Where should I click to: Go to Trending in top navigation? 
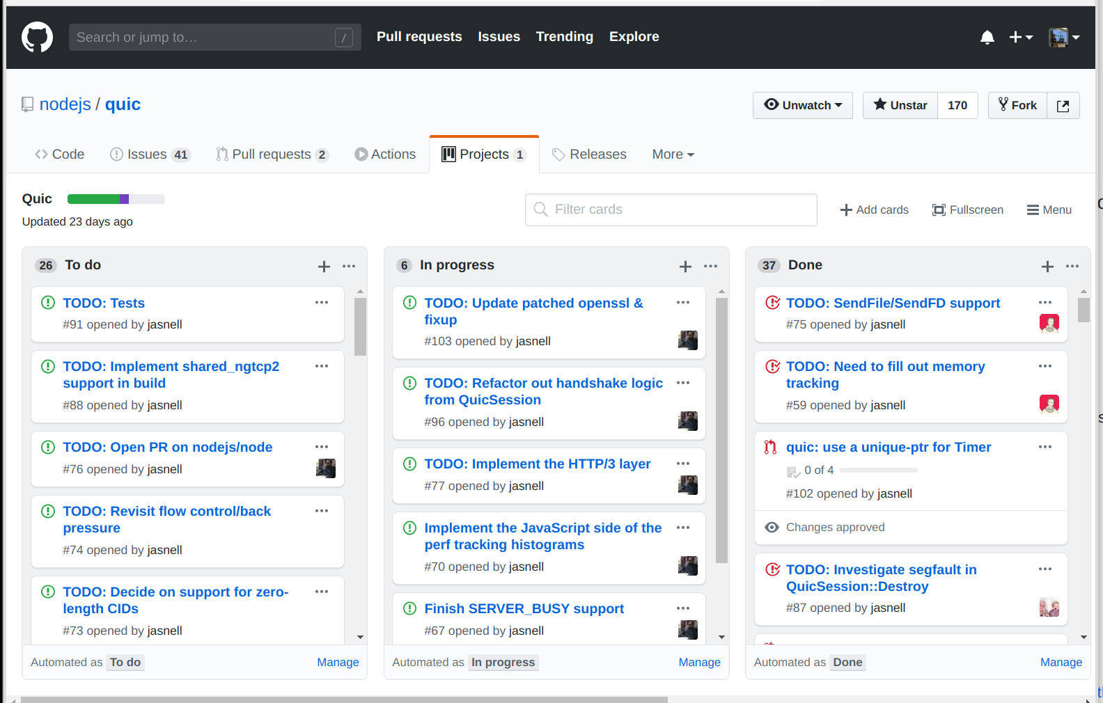[x=565, y=37]
